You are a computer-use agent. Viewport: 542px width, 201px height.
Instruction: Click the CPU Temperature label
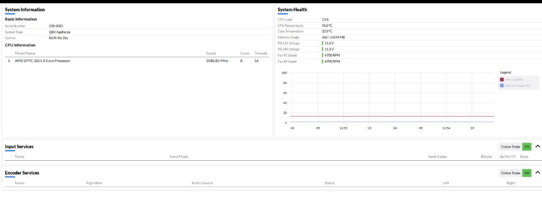click(290, 25)
